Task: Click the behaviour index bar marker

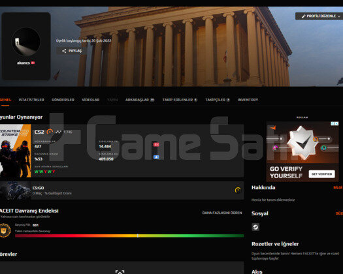Action: pos(138,236)
